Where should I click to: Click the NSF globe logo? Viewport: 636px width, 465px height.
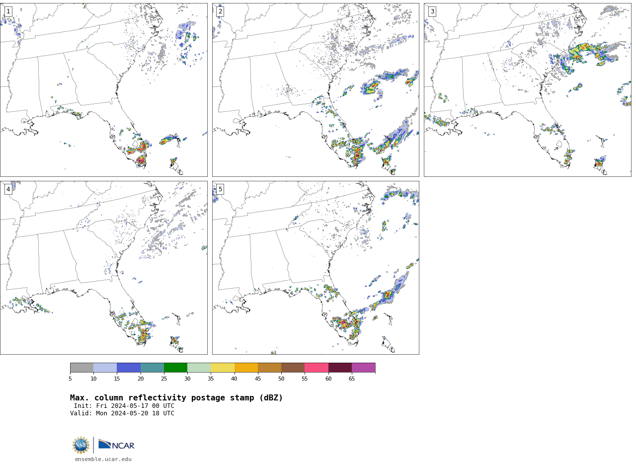coord(81,445)
